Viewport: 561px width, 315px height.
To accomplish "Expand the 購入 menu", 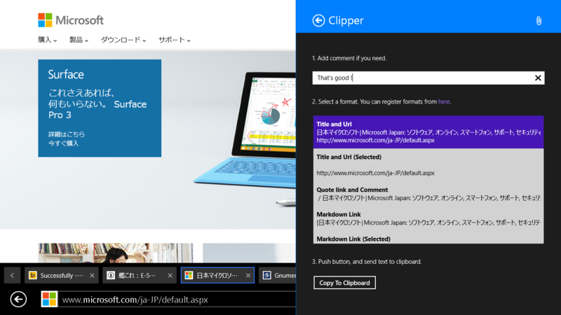I will tap(47, 40).
